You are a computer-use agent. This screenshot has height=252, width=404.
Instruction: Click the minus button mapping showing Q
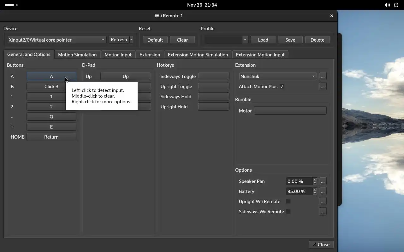pyautogui.click(x=51, y=117)
